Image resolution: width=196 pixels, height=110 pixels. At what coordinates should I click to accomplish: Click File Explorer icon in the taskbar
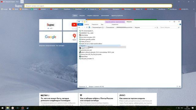(x=8, y=108)
